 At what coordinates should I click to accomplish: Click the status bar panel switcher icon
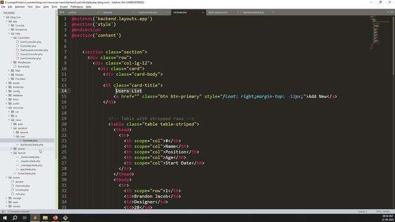(3, 212)
